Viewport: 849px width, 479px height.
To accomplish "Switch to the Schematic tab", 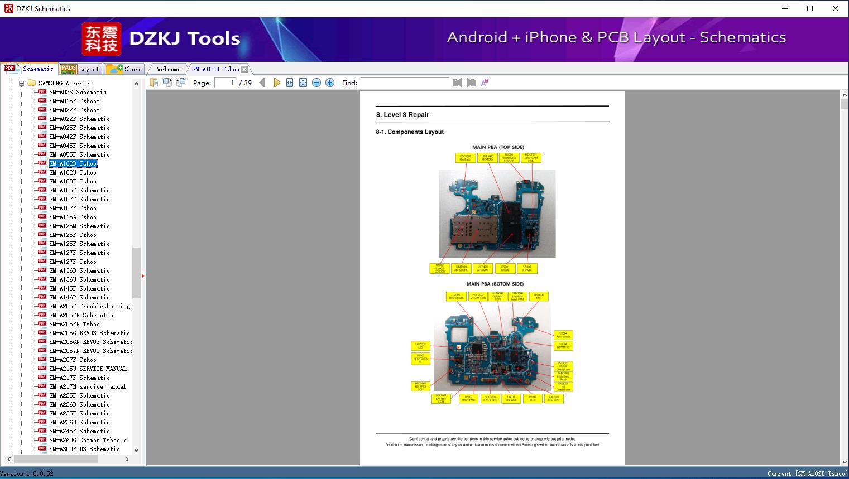I will point(29,69).
